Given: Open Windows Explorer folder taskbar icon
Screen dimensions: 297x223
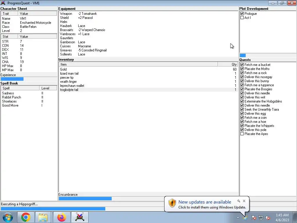Looking at the screenshot, I should pyautogui.click(x=43, y=217).
